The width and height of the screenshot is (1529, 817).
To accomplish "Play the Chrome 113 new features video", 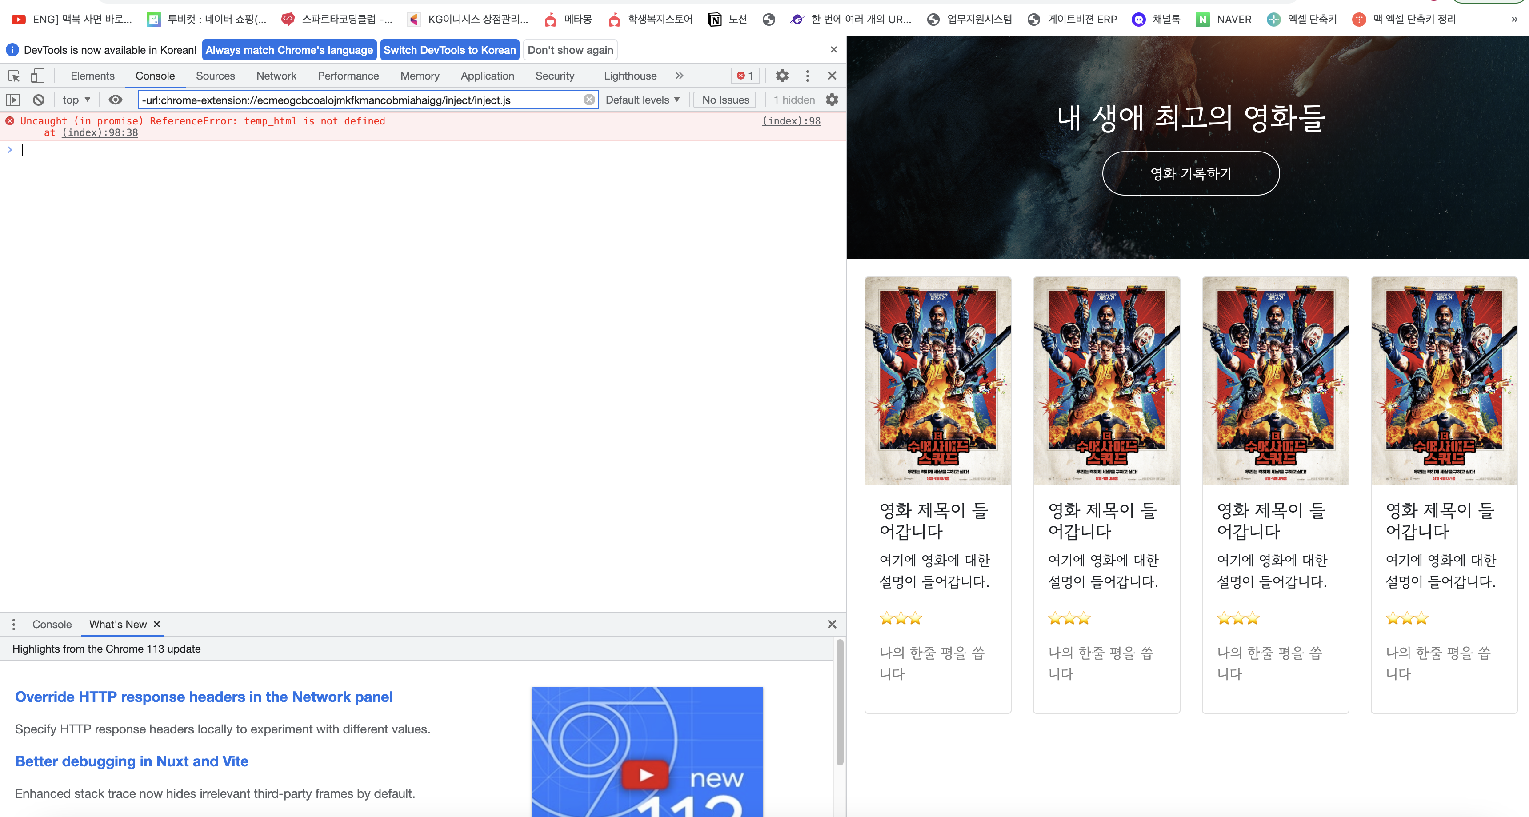I will click(646, 775).
